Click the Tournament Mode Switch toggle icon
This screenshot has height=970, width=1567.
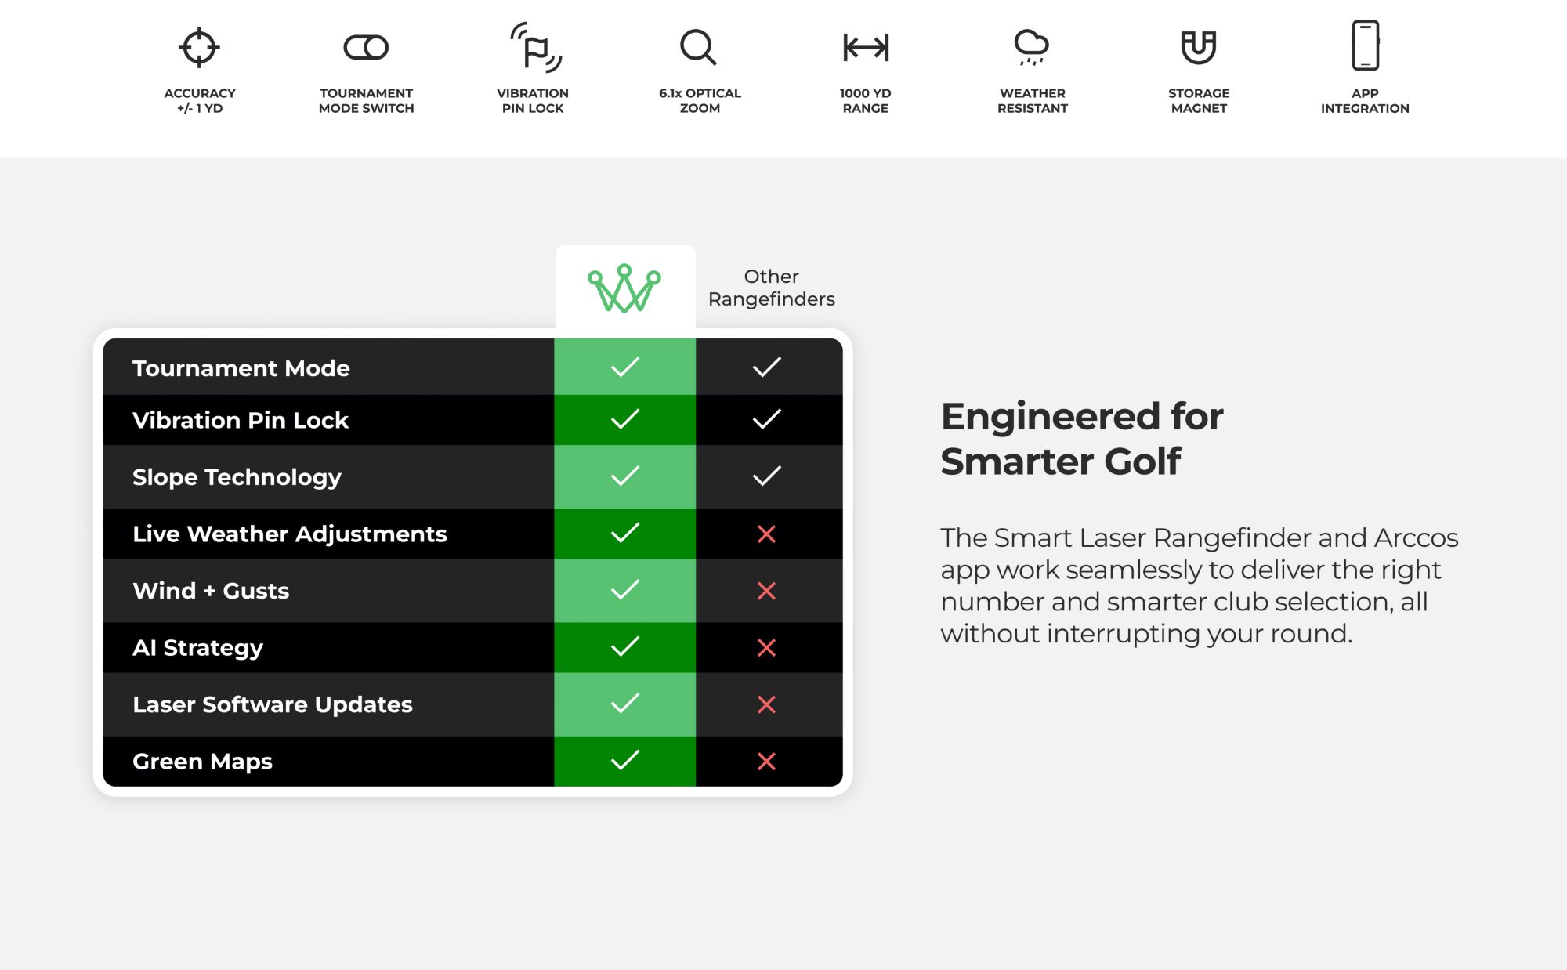tap(366, 47)
